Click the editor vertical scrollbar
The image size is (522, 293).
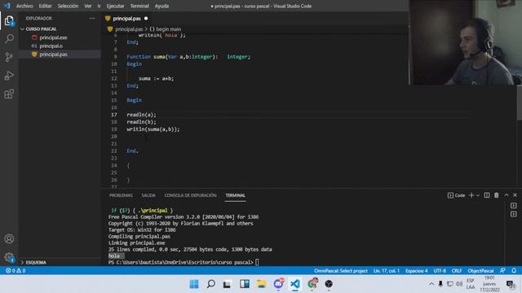click(520, 103)
